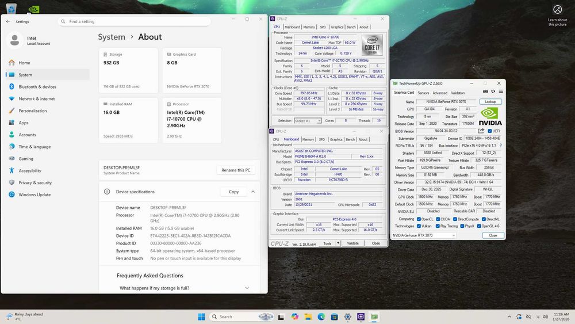Show hidden system tray icons
Viewport: 575px width, 324px height.
(509, 317)
